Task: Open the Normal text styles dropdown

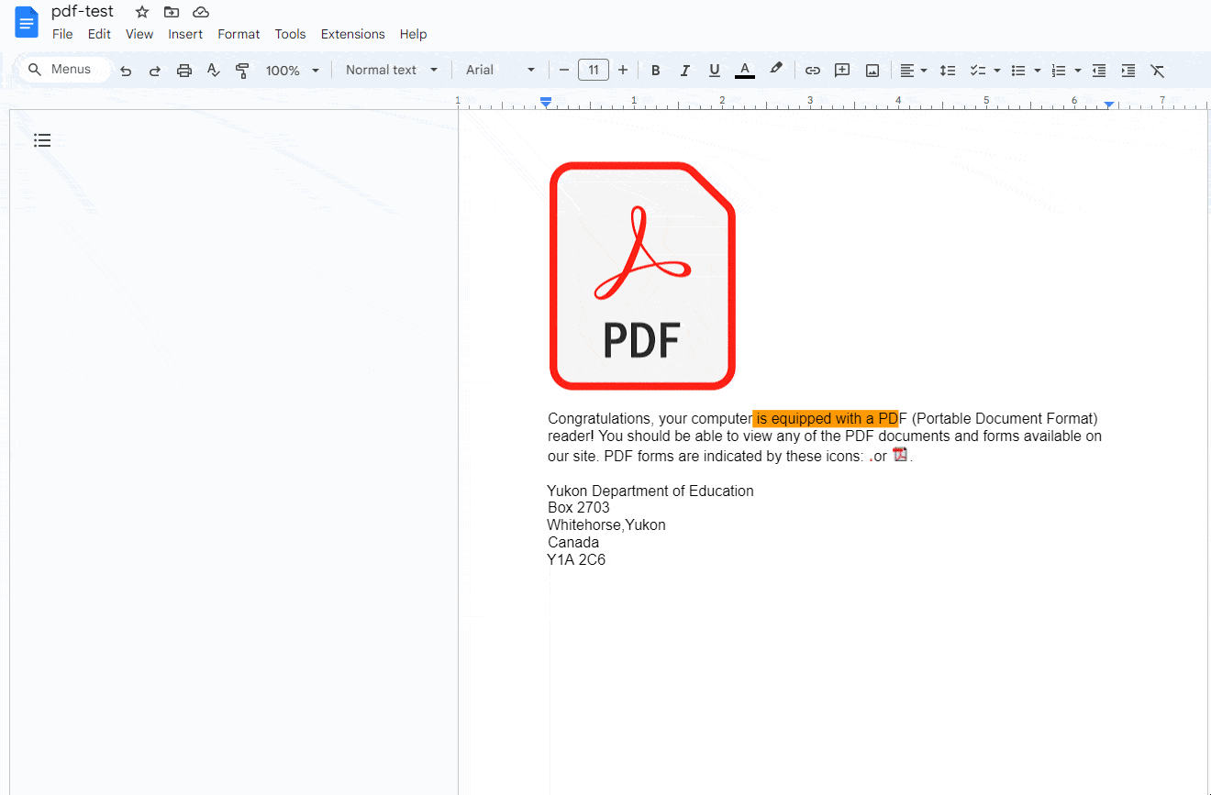Action: pos(392,70)
